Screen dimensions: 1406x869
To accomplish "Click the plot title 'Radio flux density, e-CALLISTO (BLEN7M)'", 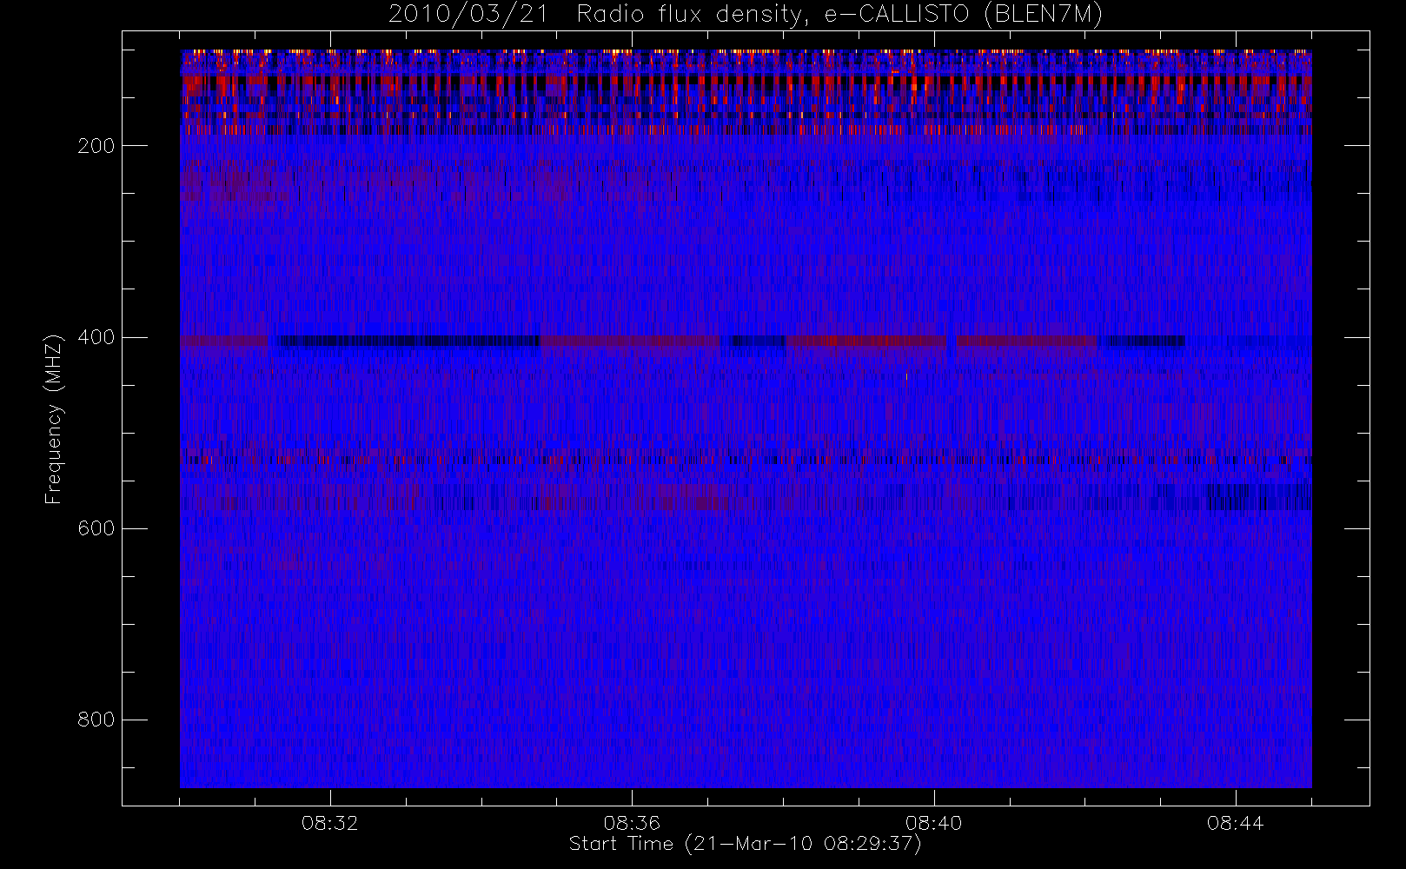I will point(839,15).
